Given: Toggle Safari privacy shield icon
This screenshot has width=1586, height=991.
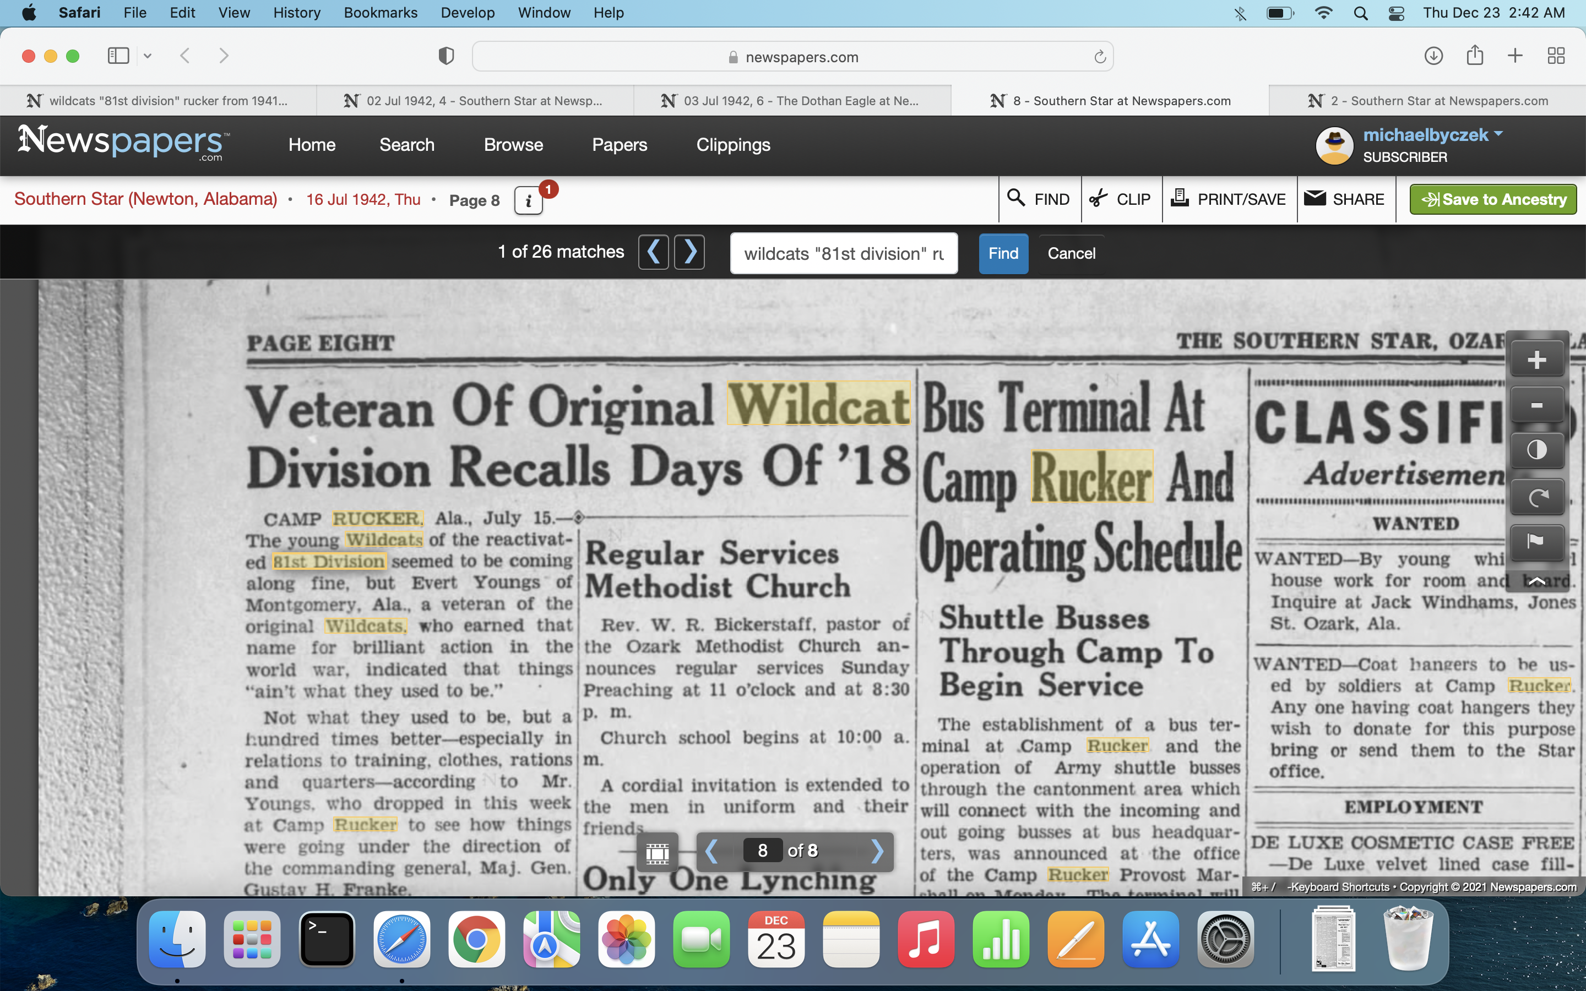Looking at the screenshot, I should point(446,56).
